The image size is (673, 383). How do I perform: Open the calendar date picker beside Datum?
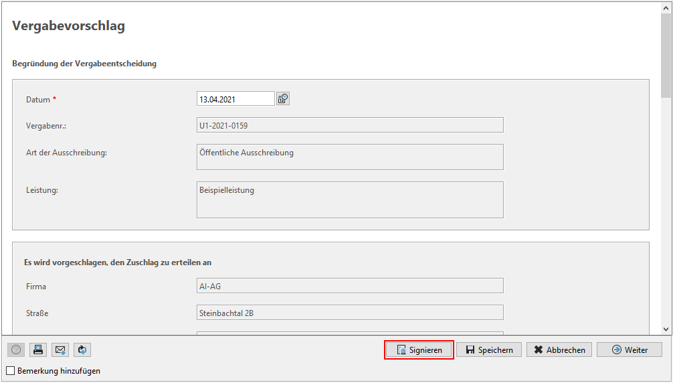pyautogui.click(x=283, y=98)
